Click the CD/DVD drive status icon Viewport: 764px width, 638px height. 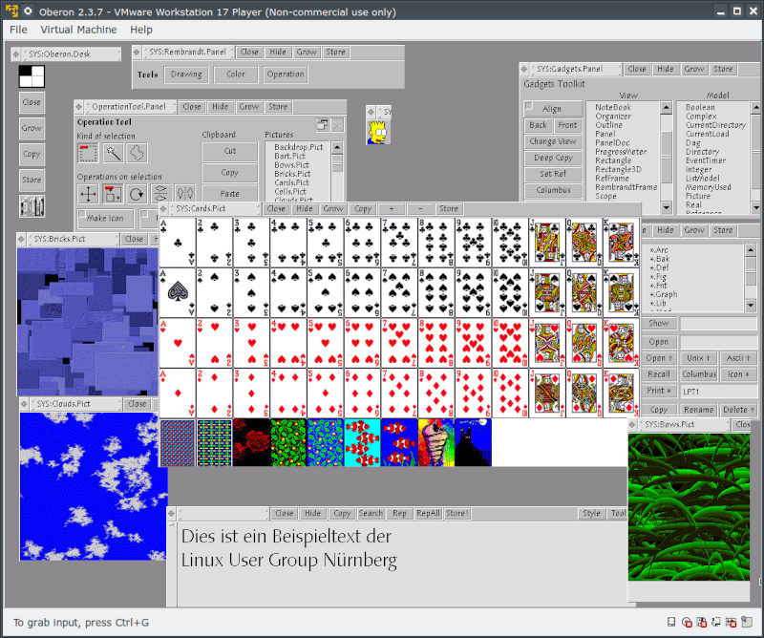coord(687,622)
